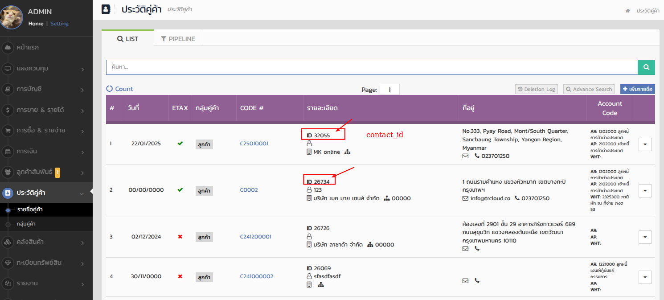Click the cart icon beside การซื้อ & รายจ่าย
The height and width of the screenshot is (300, 664).
8,131
